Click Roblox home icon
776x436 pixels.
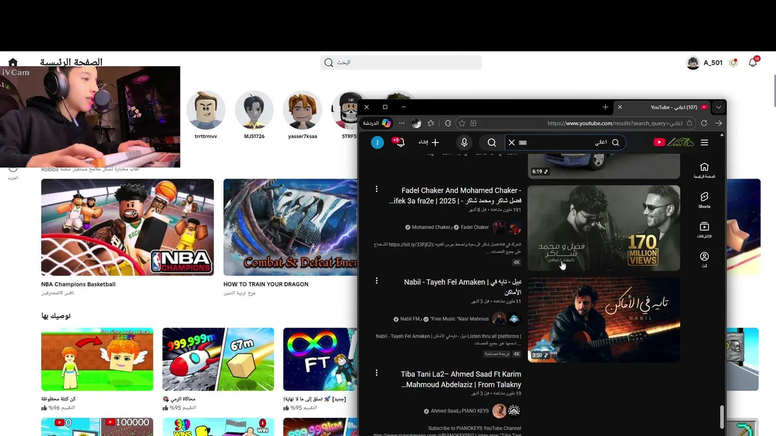(x=13, y=62)
